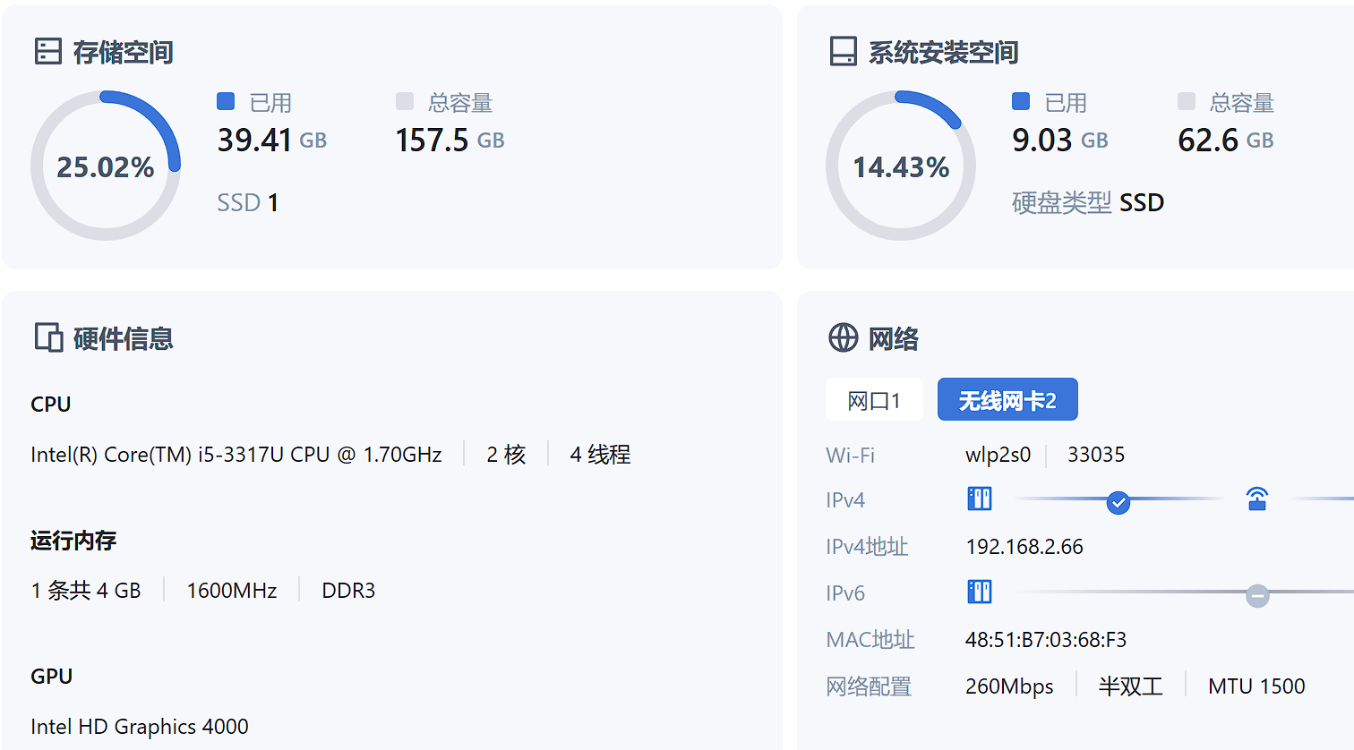Click the 157.5 GB total capacity value
The width and height of the screenshot is (1354, 750).
450,140
